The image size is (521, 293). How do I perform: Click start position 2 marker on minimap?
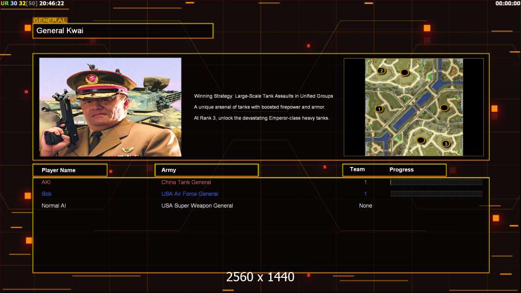381,71
